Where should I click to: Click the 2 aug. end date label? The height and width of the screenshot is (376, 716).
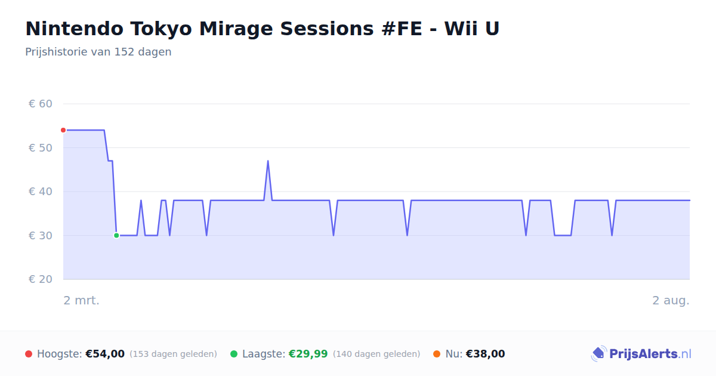tap(671, 300)
